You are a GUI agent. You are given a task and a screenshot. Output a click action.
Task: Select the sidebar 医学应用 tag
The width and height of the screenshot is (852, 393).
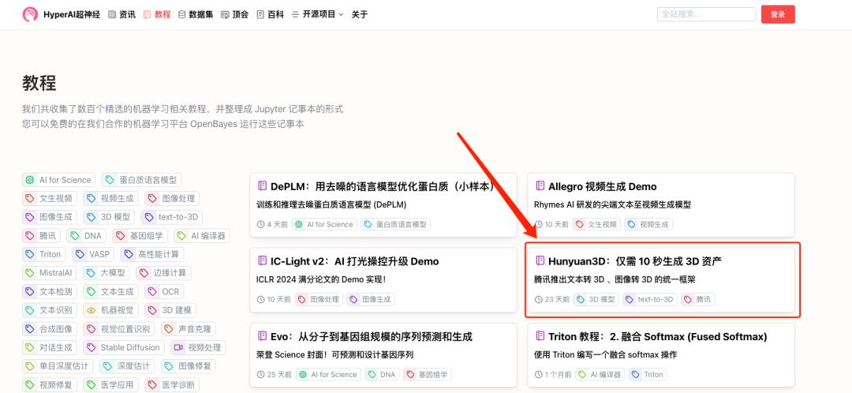[x=111, y=385]
